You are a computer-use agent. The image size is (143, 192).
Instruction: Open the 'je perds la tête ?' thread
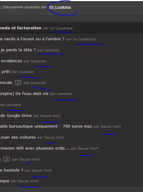tap(18, 50)
